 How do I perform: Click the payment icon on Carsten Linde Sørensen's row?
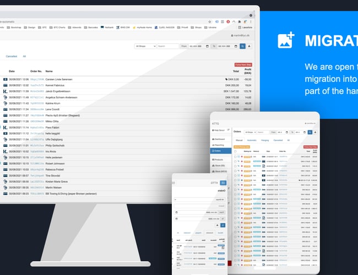point(5,79)
